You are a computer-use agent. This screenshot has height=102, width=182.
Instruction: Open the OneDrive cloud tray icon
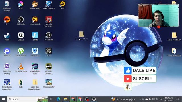click(x=147, y=99)
